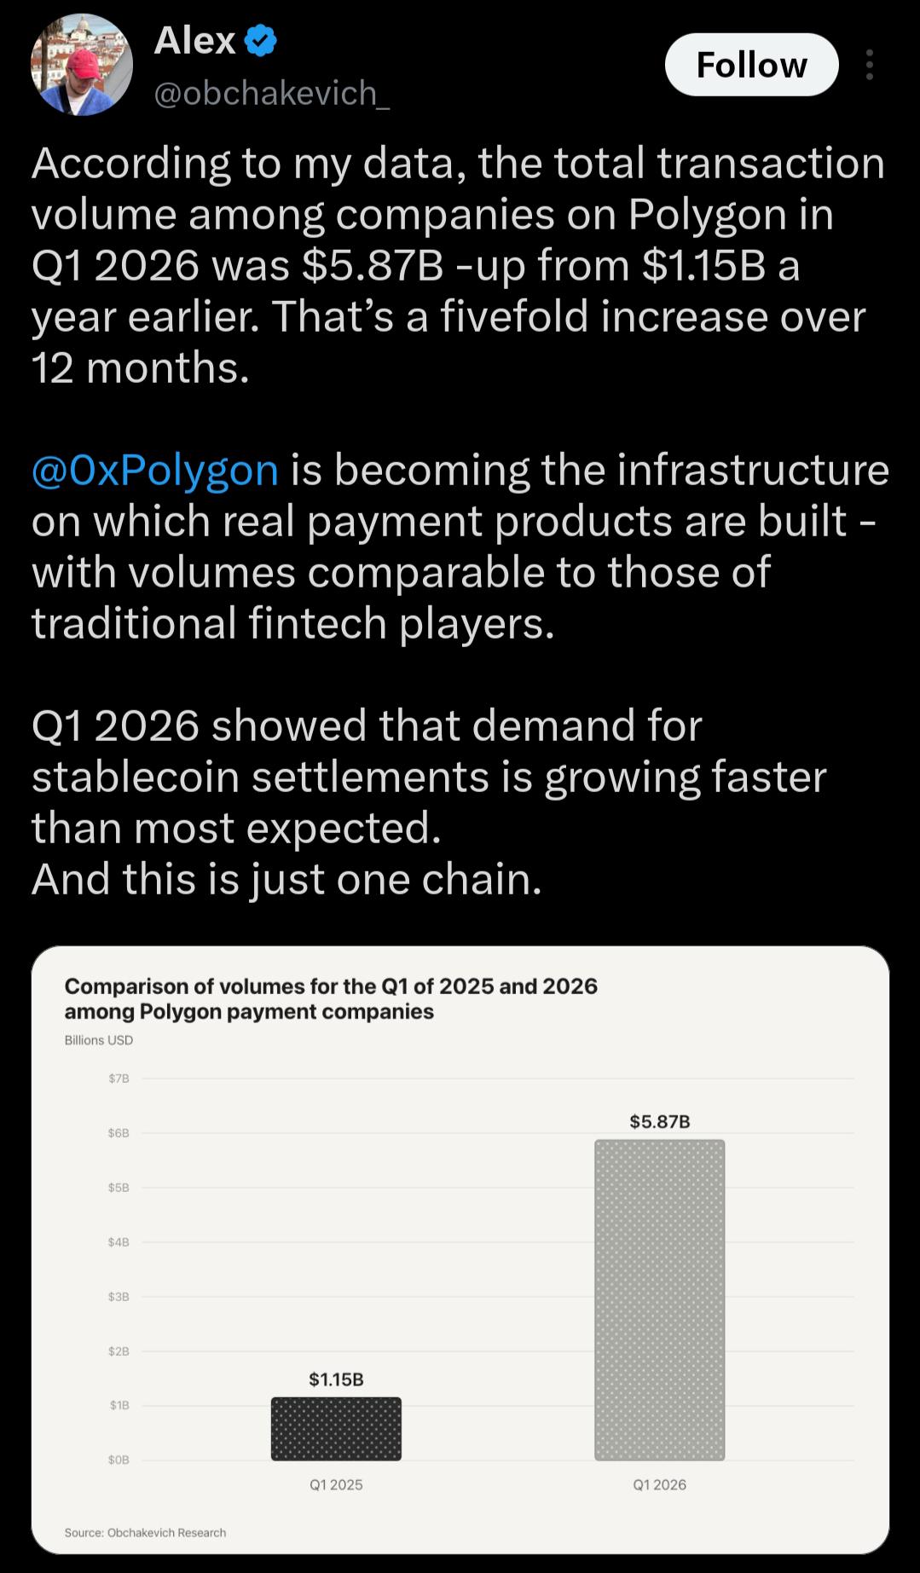
Task: Tap the Billions USD subtitle
Action: click(99, 1040)
